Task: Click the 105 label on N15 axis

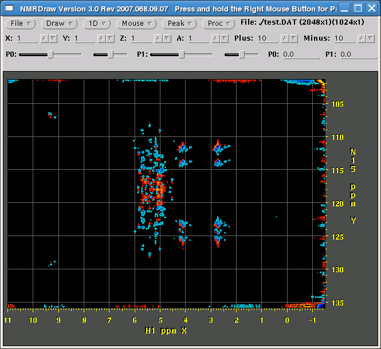Action: (337, 104)
